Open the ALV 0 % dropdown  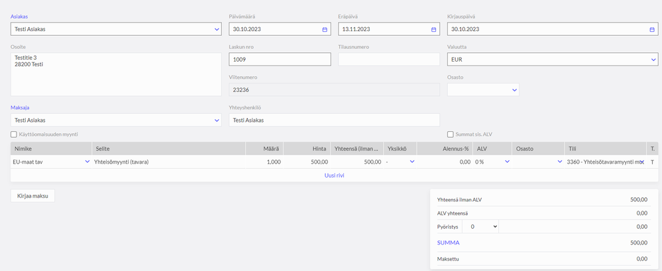pos(507,162)
